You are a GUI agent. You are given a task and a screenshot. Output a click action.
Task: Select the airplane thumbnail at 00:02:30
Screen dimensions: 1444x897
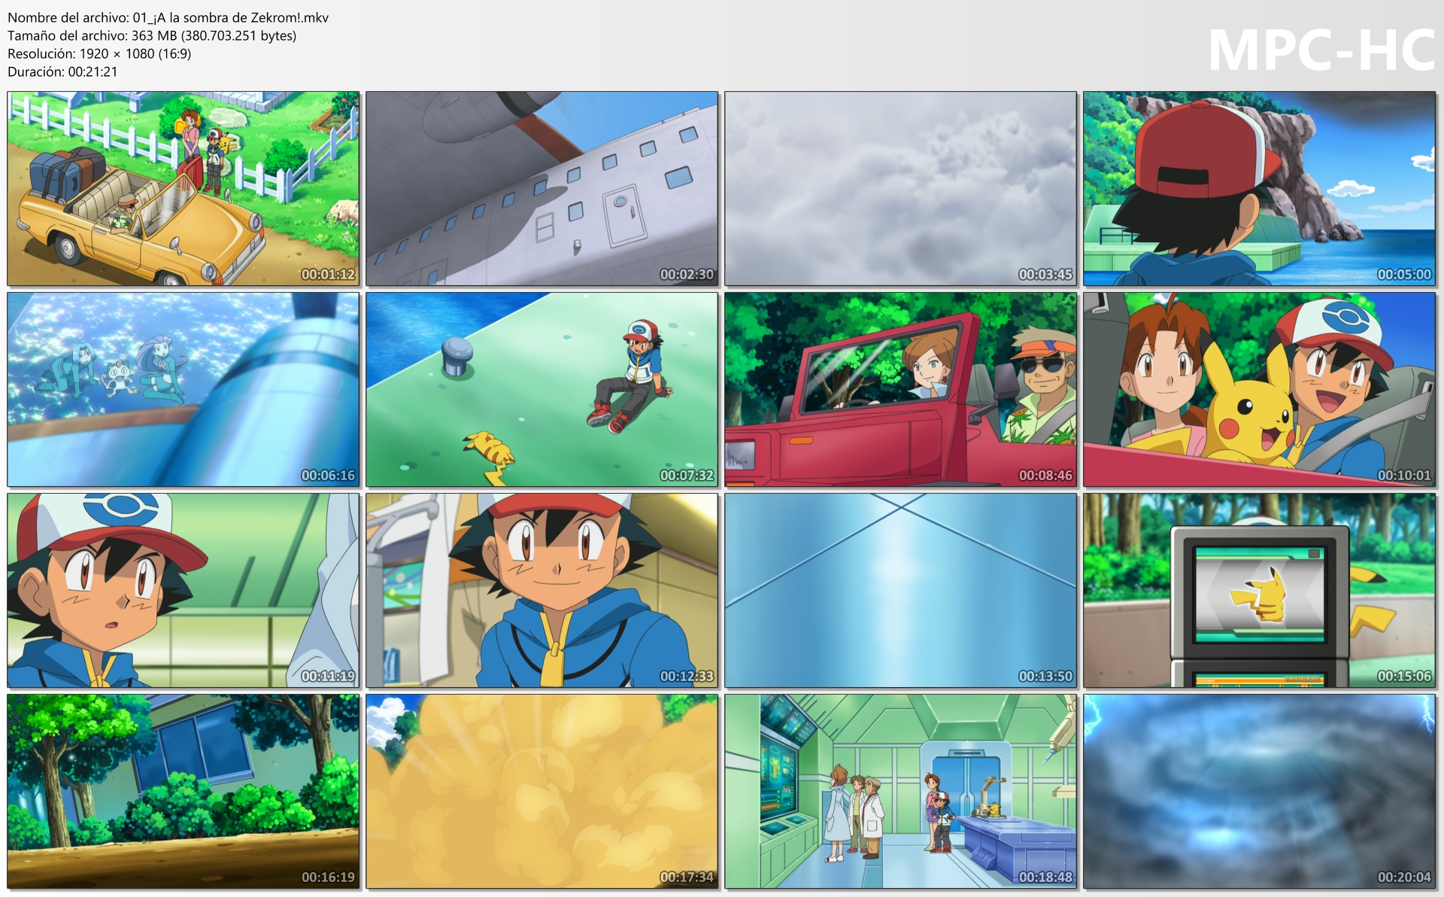pos(542,189)
